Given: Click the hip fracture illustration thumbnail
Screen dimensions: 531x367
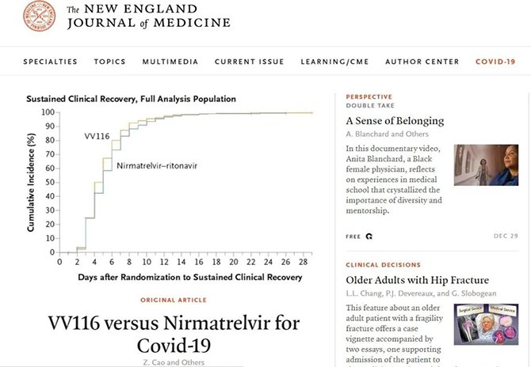Looking at the screenshot, I should click(486, 324).
